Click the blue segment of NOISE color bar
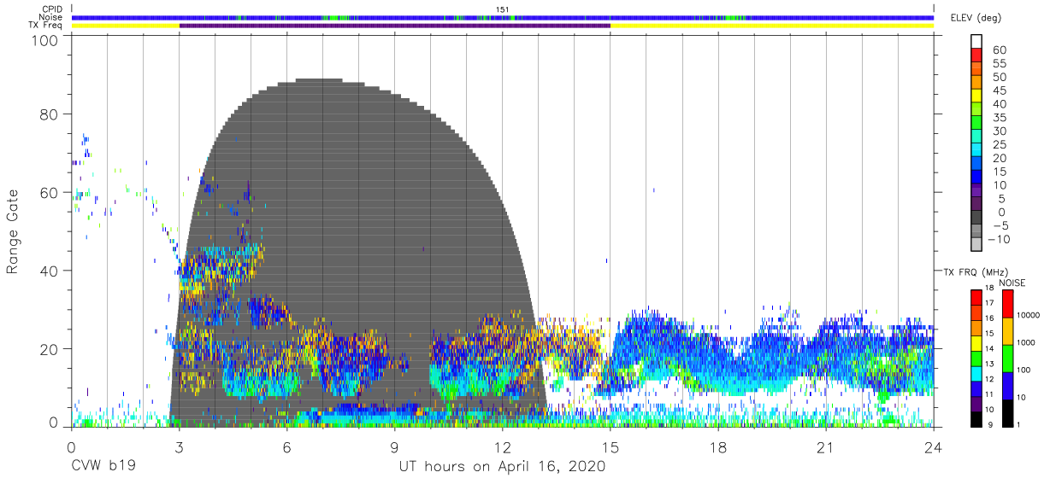This screenshot has height=484, width=1050. tap(1007, 385)
